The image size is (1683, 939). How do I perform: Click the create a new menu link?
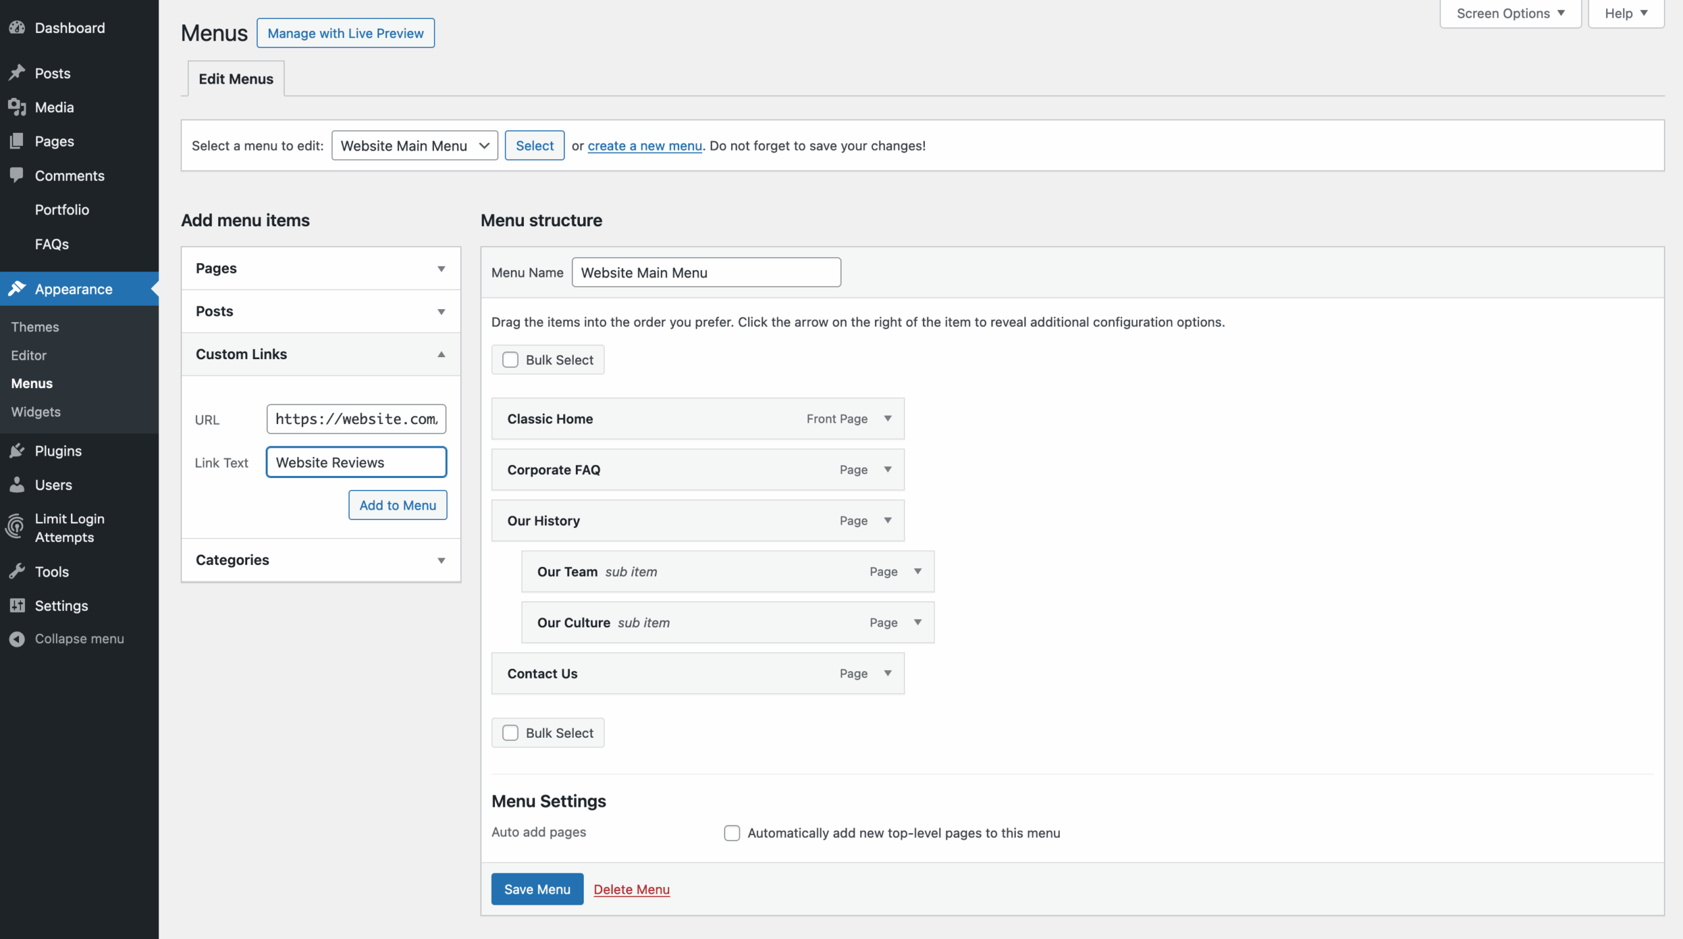coord(644,145)
